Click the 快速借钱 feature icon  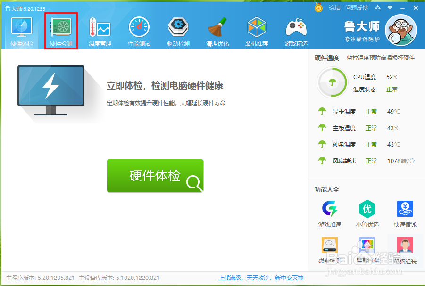[404, 208]
